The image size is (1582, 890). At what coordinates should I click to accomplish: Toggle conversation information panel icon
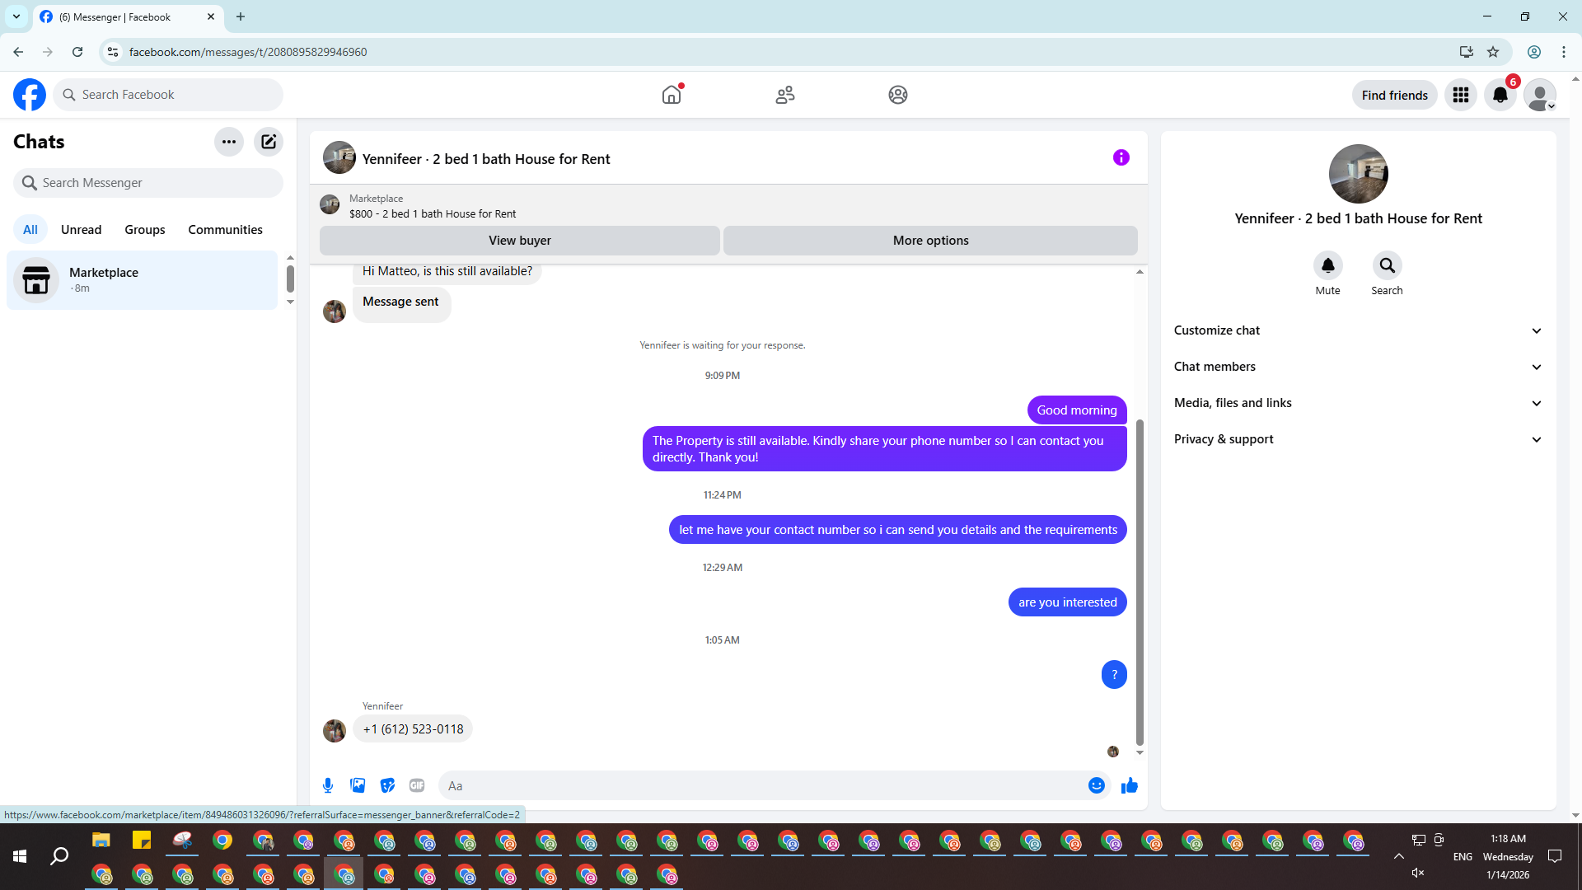1121,157
